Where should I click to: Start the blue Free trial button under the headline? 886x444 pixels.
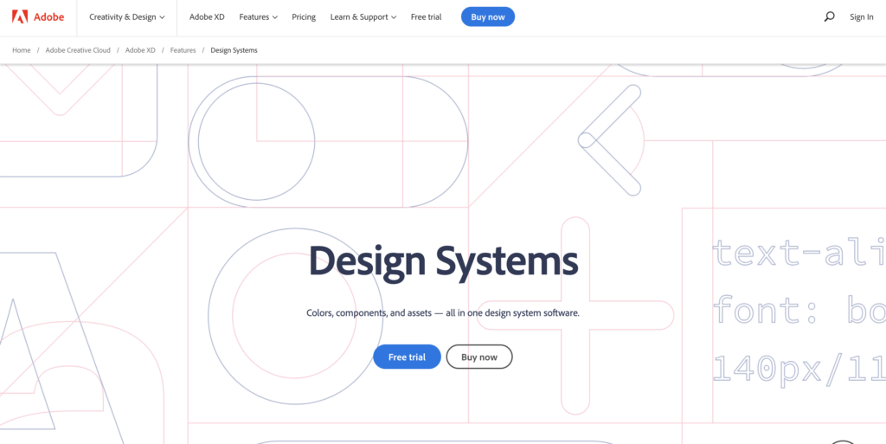click(x=407, y=357)
